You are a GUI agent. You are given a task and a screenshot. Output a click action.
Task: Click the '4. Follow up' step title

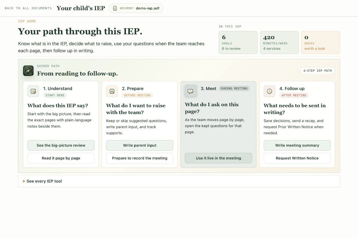(x=292, y=88)
